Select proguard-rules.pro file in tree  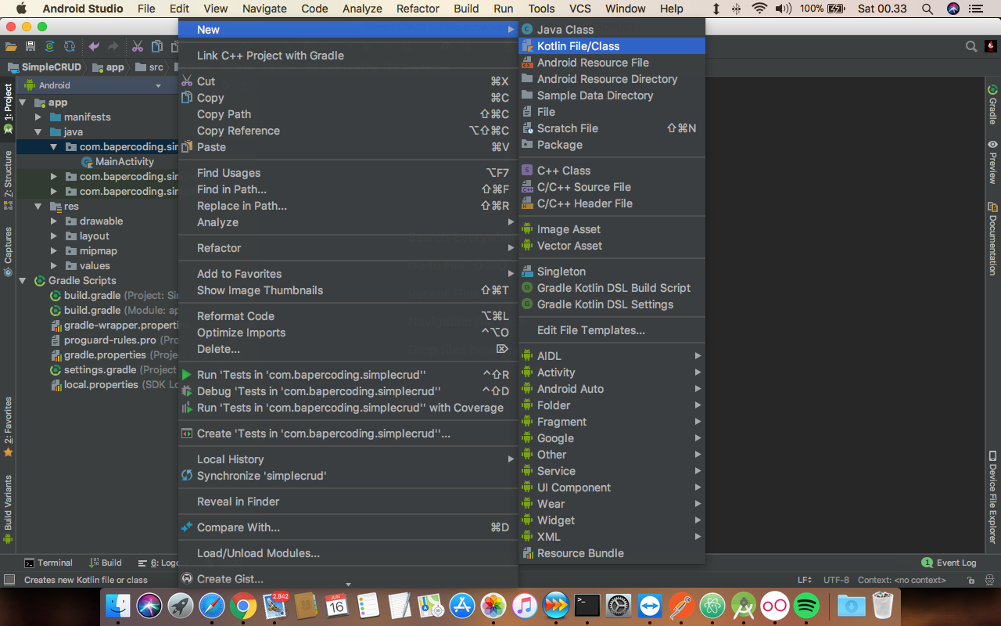pos(114,340)
